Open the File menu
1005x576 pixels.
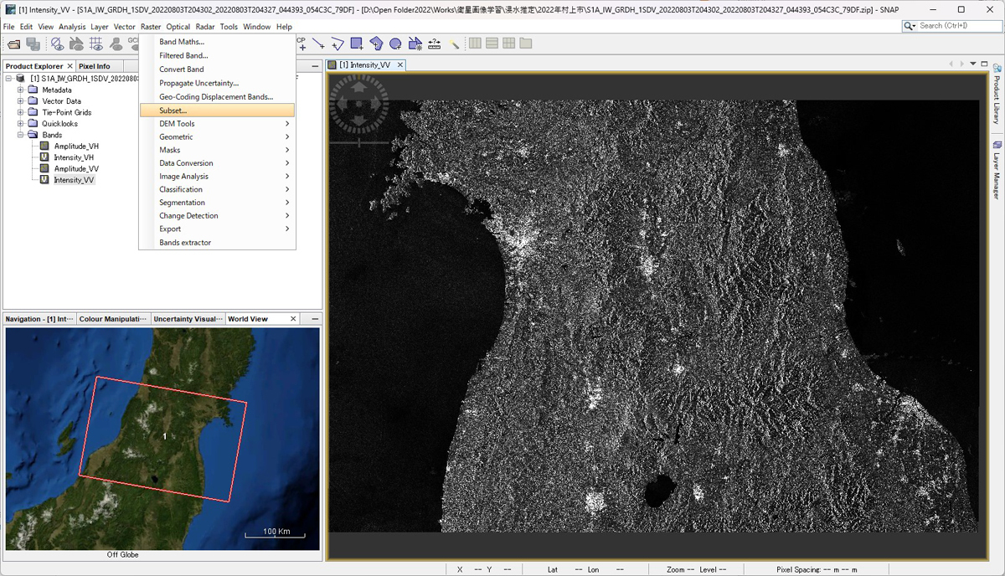coord(9,27)
